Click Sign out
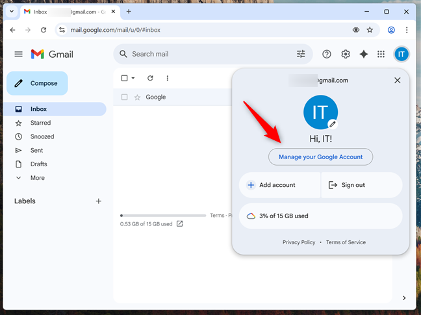 tap(362, 185)
